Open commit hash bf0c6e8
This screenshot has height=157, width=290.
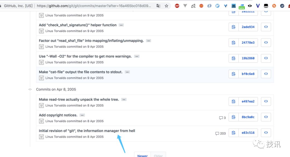coord(248,74)
